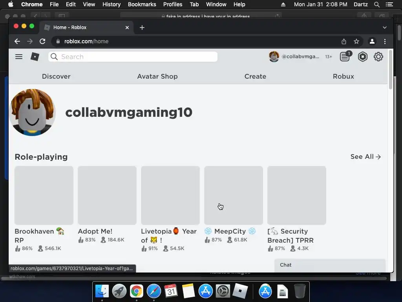Open the MeepCity game thumbnail
Image resolution: width=402 pixels, height=302 pixels.
pos(234,195)
